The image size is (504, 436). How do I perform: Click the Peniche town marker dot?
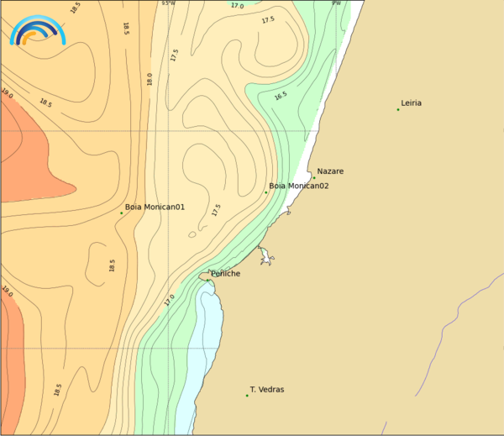[x=208, y=279]
